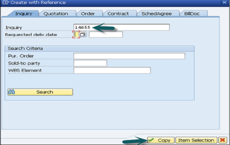
Task: Select the Inquiry tab
Action: pyautogui.click(x=24, y=14)
